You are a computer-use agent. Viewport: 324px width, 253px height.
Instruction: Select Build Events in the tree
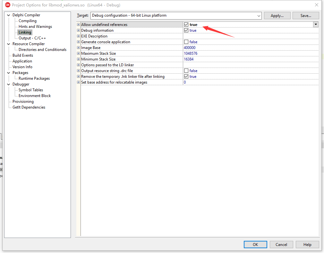click(x=23, y=55)
